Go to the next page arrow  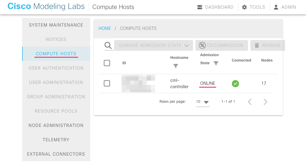(x=265, y=102)
